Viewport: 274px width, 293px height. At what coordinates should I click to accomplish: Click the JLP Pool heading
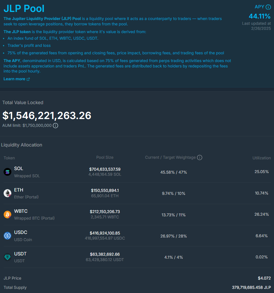pyautogui.click(x=24, y=9)
